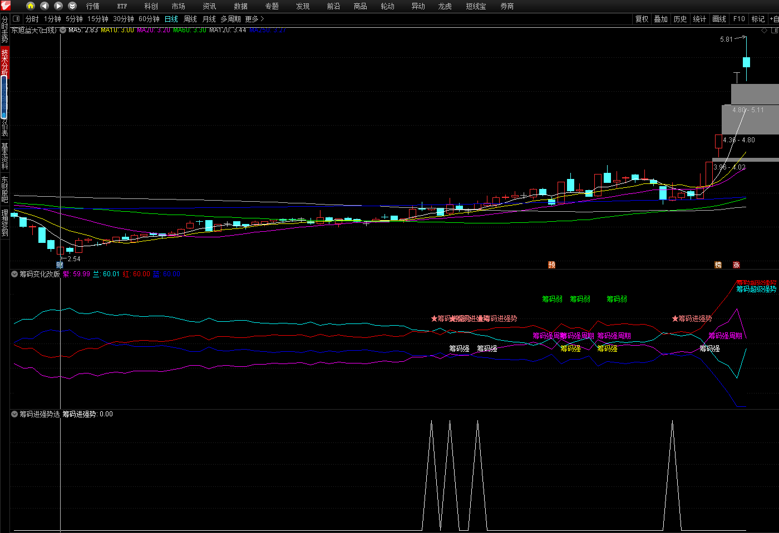Open the 市场 menu

point(178,6)
